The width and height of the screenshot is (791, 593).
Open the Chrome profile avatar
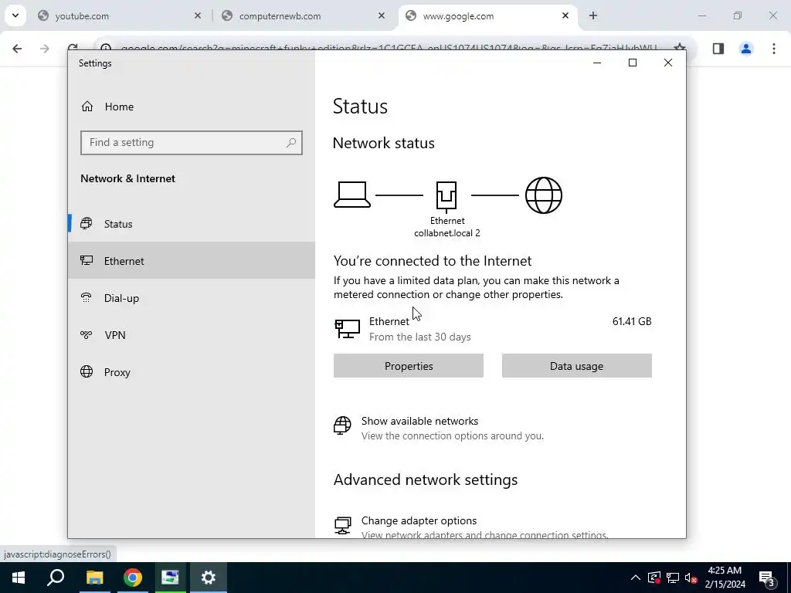click(x=746, y=49)
